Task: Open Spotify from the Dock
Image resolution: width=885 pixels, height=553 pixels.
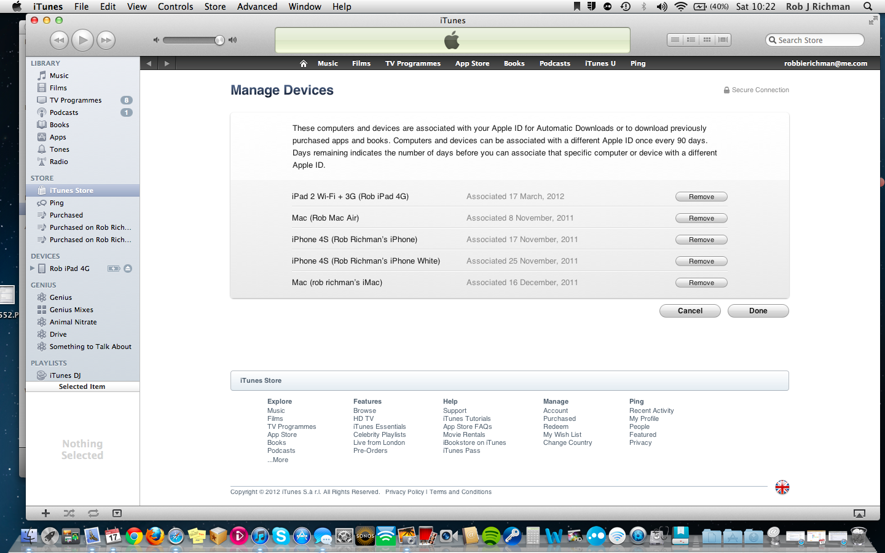Action: [x=491, y=536]
